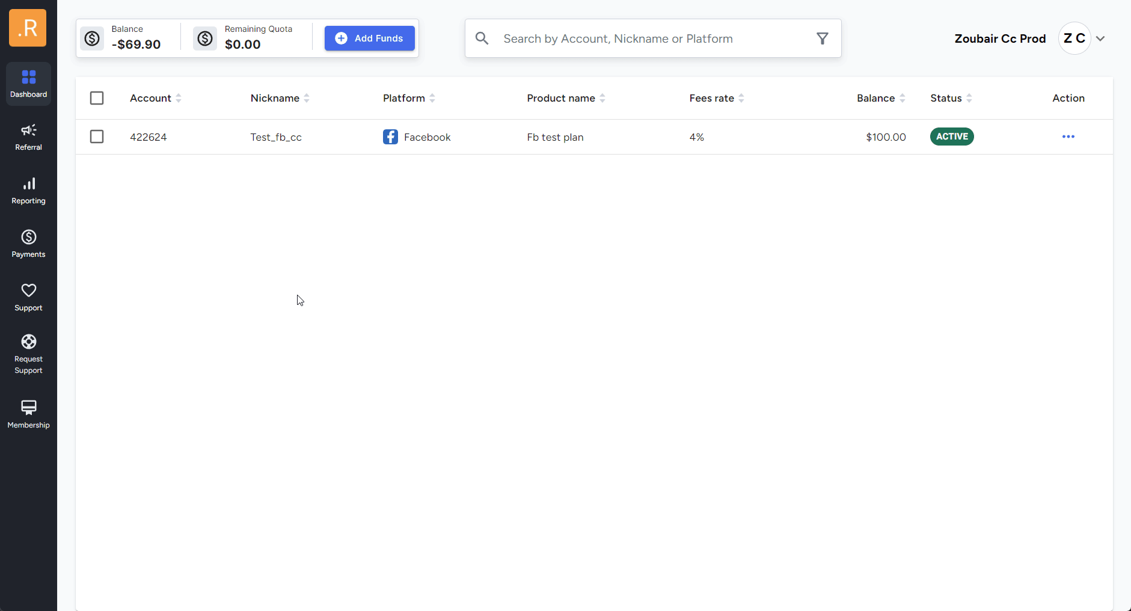Sort the table by Balance column

coord(901,98)
